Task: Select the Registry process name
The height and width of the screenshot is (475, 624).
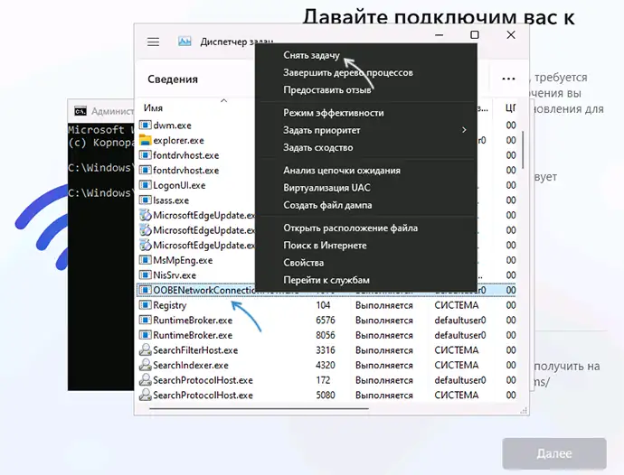Action: [x=170, y=305]
